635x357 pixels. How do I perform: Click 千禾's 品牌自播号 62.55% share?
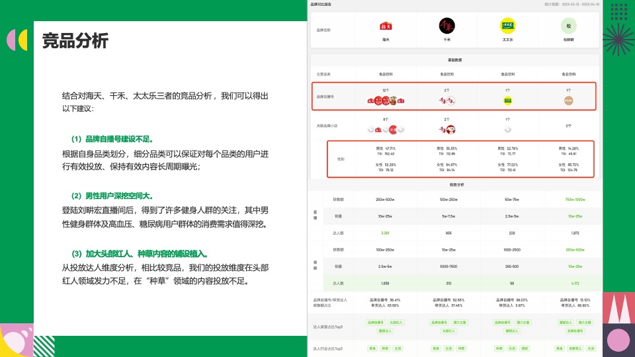click(x=448, y=300)
